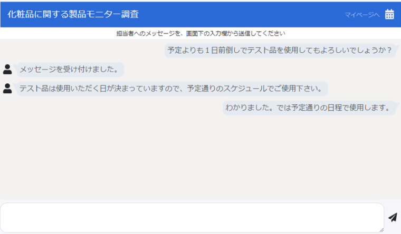Select message メッセージを受け付けました。
The image size is (401, 234).
70,70
